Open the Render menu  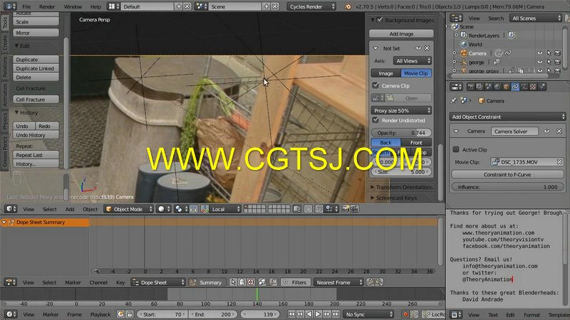click(47, 6)
